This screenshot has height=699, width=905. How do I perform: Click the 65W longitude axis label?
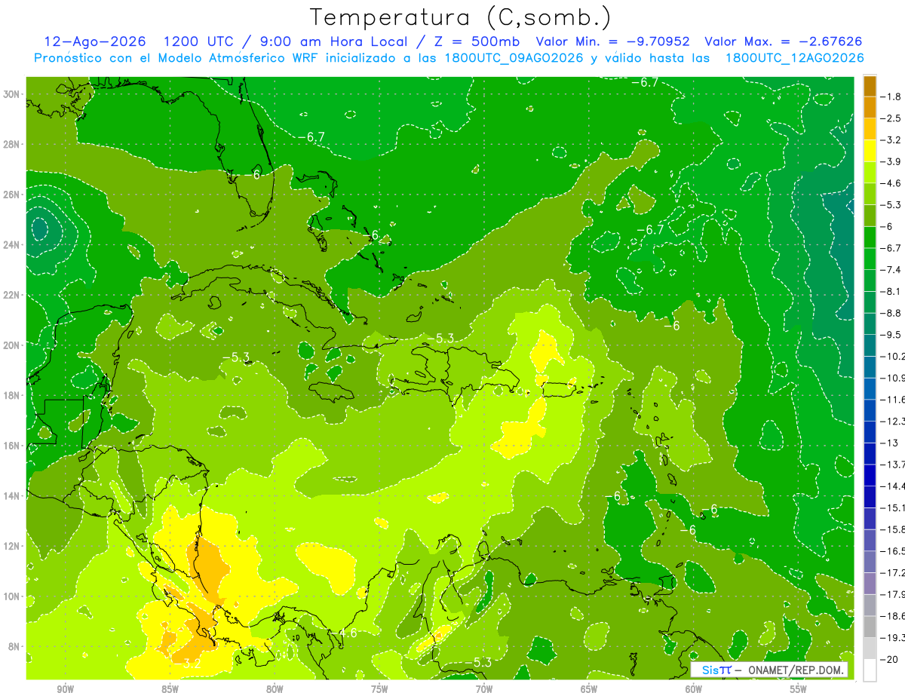(x=589, y=689)
